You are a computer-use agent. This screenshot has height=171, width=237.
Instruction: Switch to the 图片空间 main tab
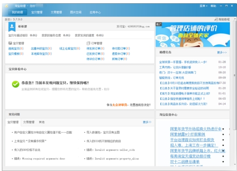(76, 12)
